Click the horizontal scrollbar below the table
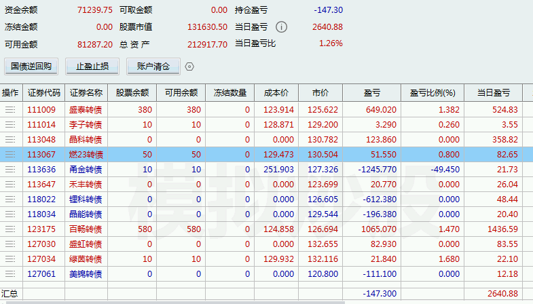The width and height of the screenshot is (533, 304). pos(175,302)
